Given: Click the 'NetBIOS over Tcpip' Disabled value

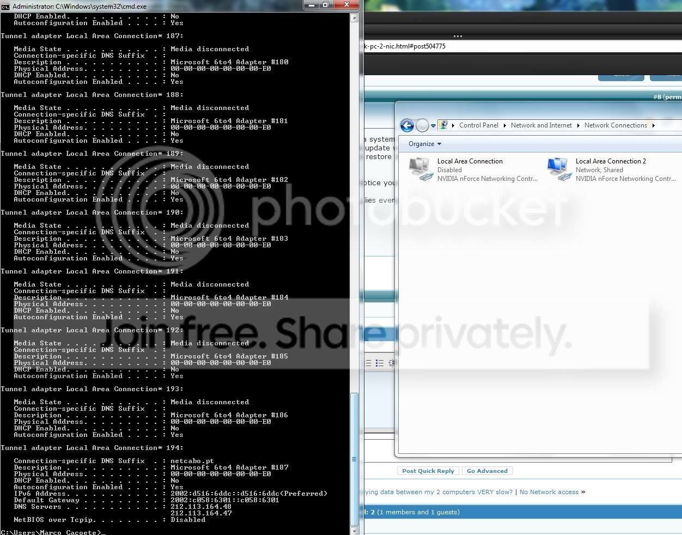Looking at the screenshot, I should coord(188,520).
